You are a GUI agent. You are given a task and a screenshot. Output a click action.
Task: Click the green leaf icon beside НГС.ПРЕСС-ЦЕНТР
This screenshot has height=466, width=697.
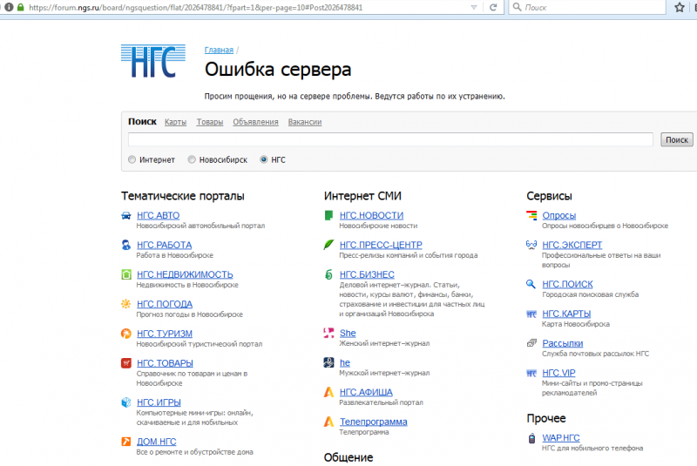click(x=328, y=245)
